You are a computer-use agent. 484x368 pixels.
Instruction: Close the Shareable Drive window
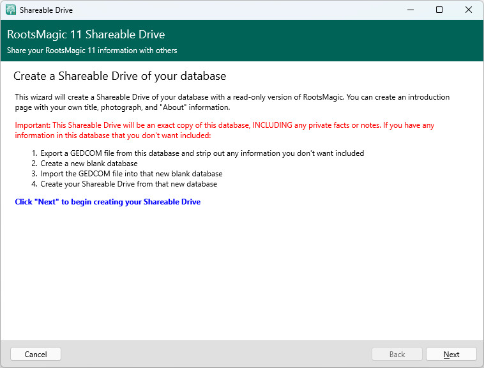pos(468,10)
